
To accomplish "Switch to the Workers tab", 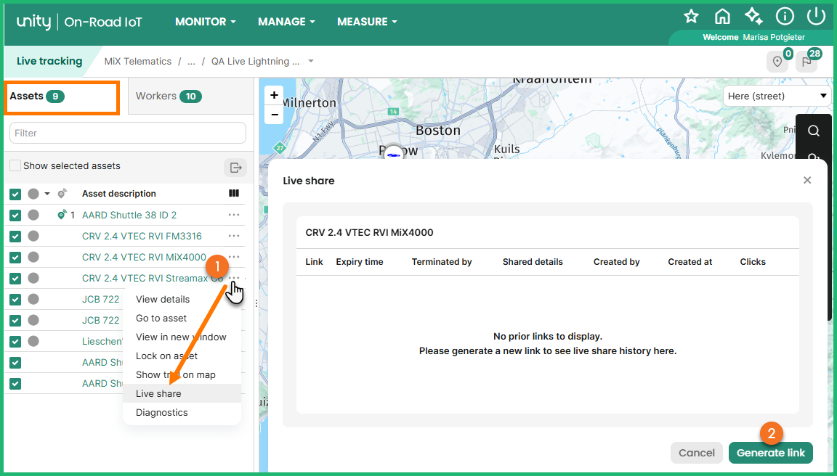I will tap(169, 97).
